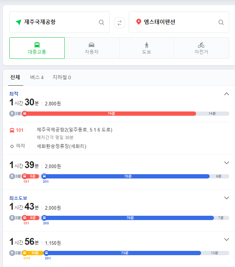This screenshot has height=267, width=235.
Task: Open the 세화환승정류장(세화리) stop link
Action: coord(61,146)
